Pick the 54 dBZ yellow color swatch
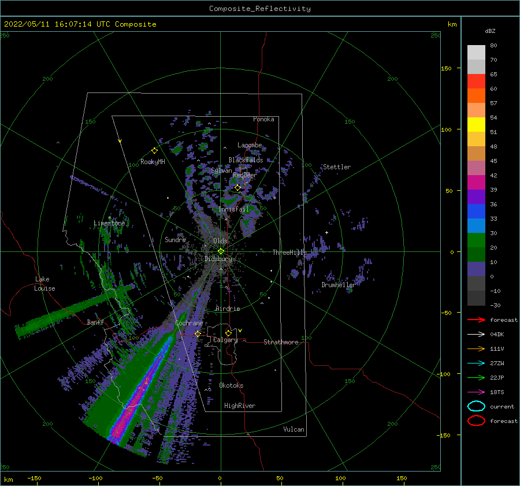This screenshot has width=520, height=486. point(476,125)
